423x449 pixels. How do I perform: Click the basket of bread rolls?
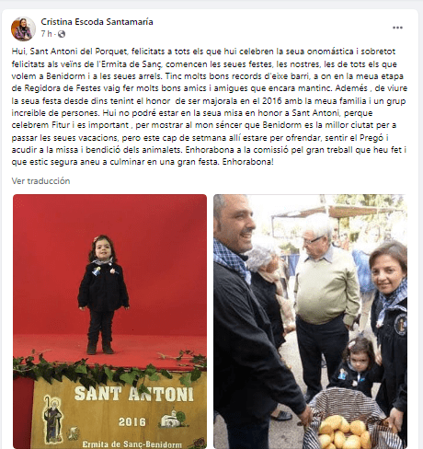click(349, 420)
